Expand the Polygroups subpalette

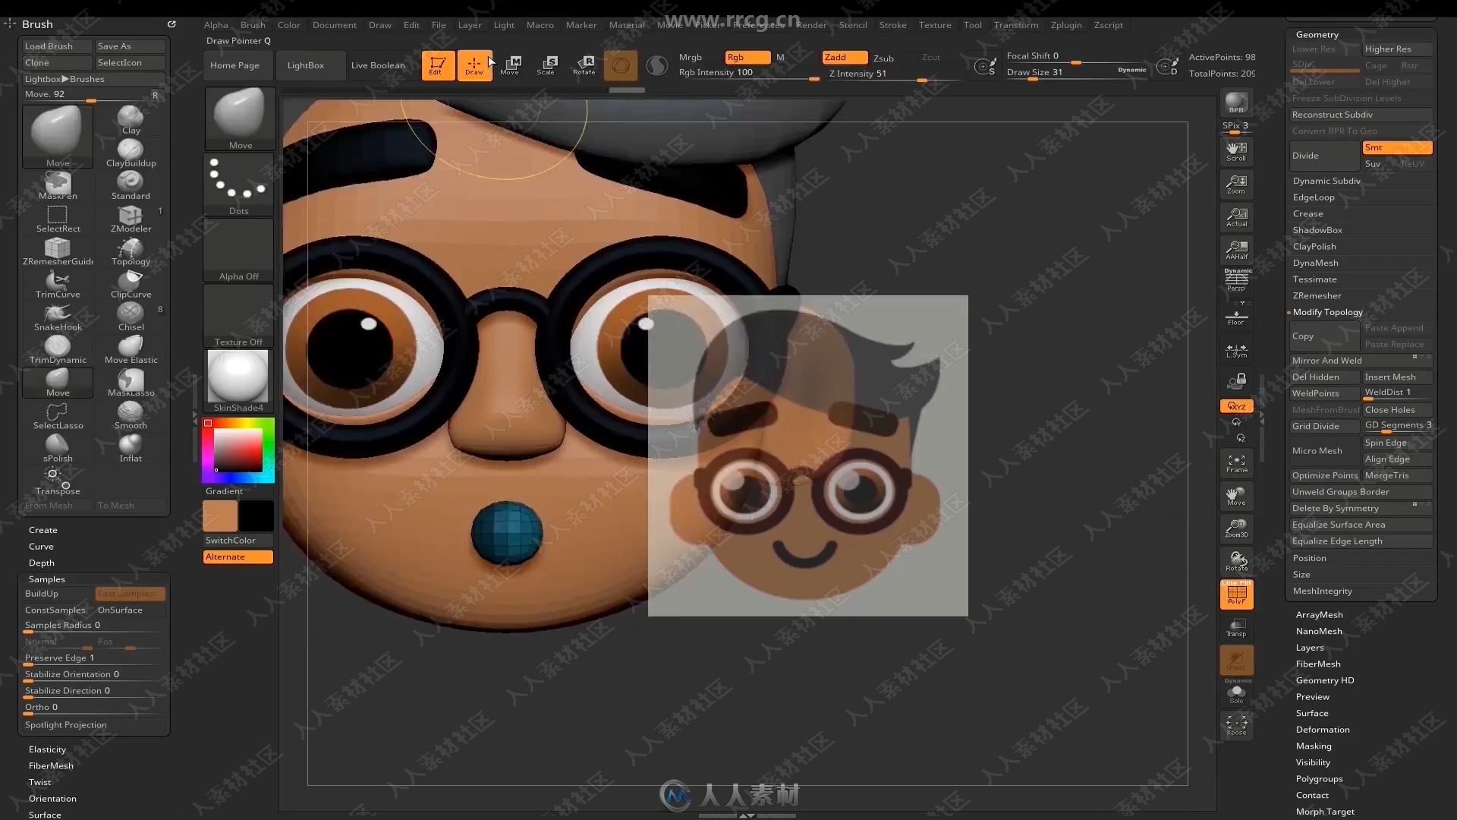(x=1319, y=779)
